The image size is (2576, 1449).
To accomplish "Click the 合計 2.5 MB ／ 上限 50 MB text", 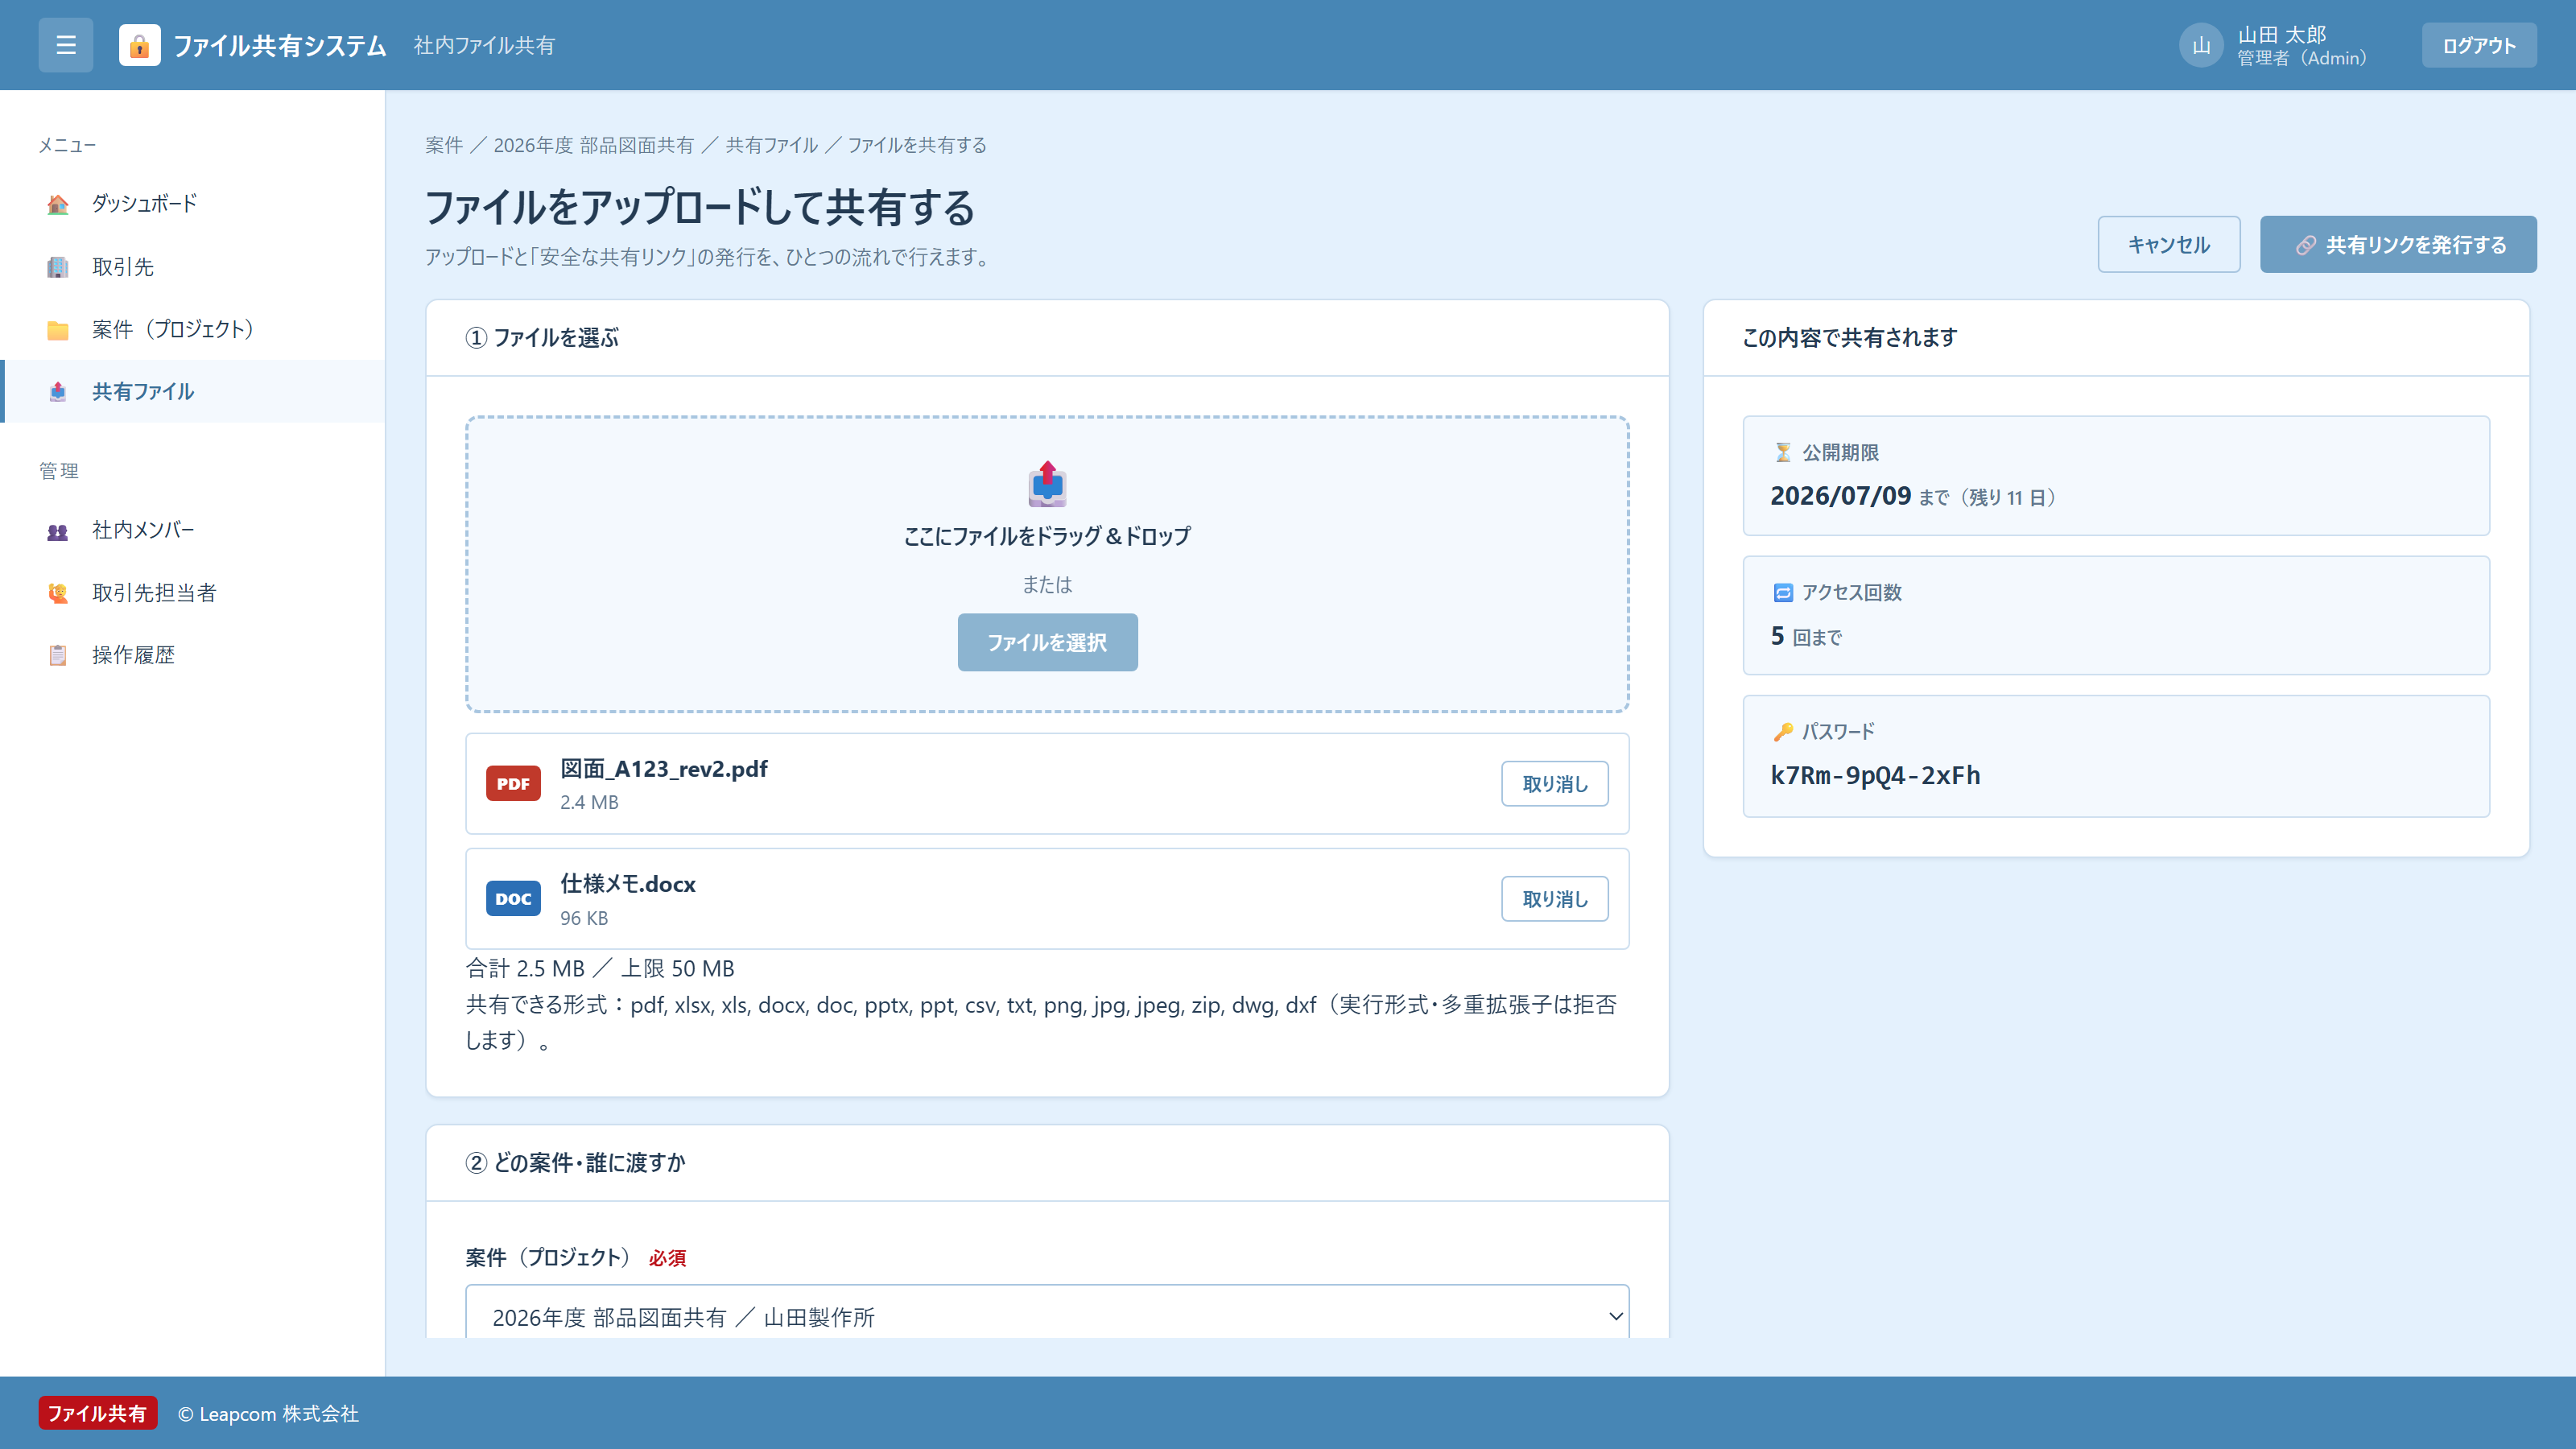I will [600, 969].
